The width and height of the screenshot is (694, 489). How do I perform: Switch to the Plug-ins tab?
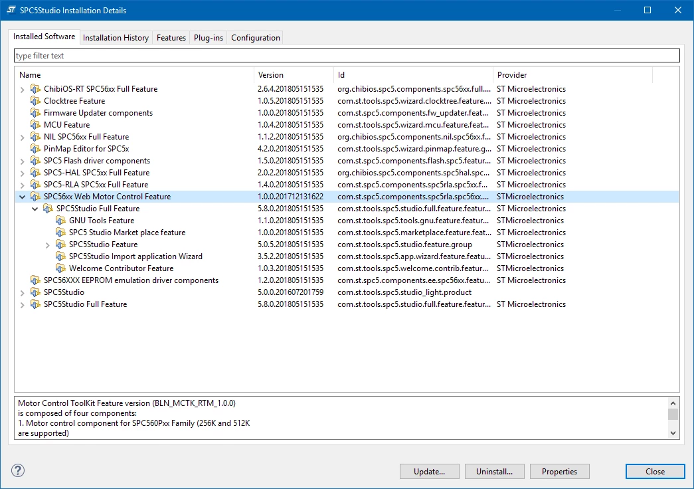209,38
